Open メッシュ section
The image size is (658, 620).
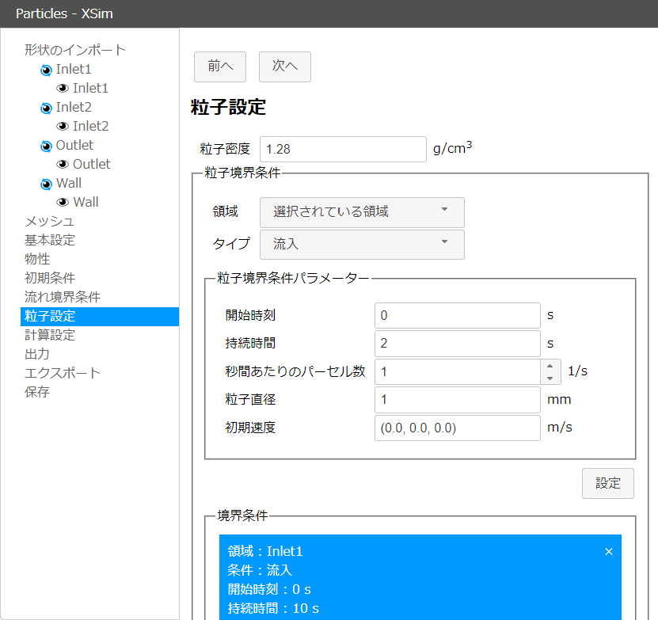[49, 221]
